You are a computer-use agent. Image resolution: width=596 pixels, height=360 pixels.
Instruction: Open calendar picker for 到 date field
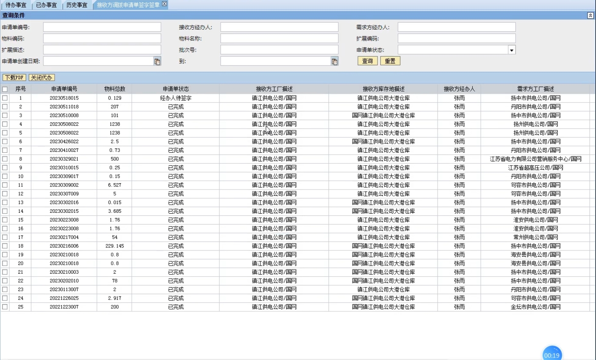tap(334, 61)
